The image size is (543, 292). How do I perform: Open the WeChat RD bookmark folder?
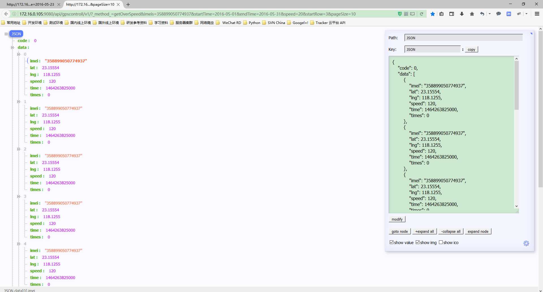229,23
